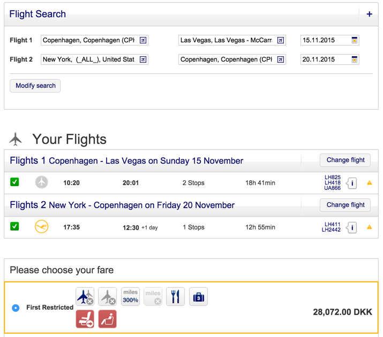This screenshot has height=337, width=383.
Task: Click the Las Vegas destination input field
Action: (227, 40)
